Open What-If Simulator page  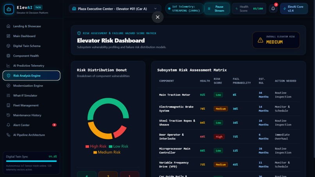click(31, 95)
